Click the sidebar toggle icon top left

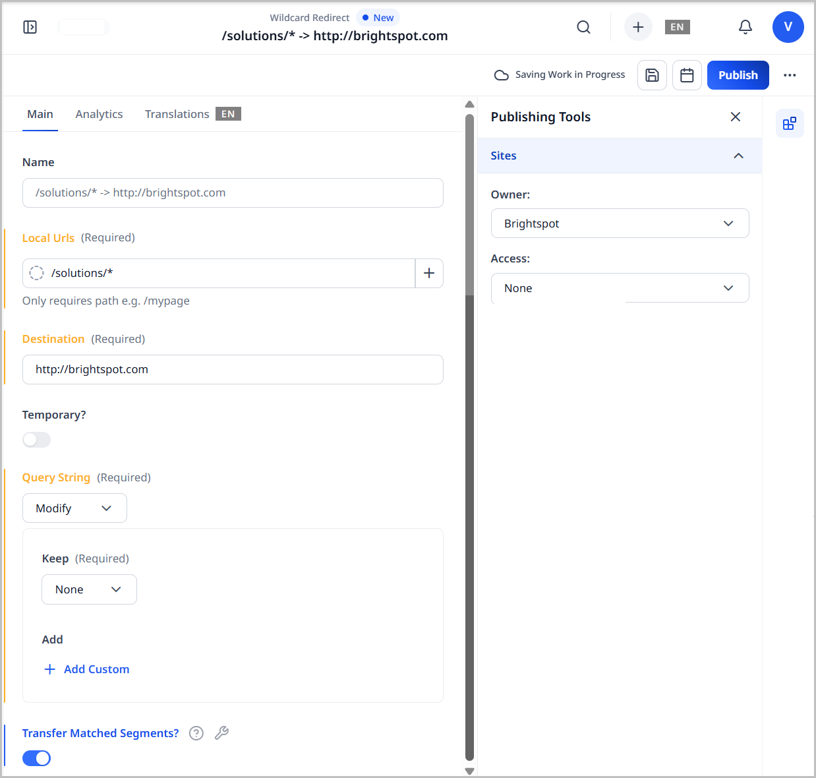point(30,27)
